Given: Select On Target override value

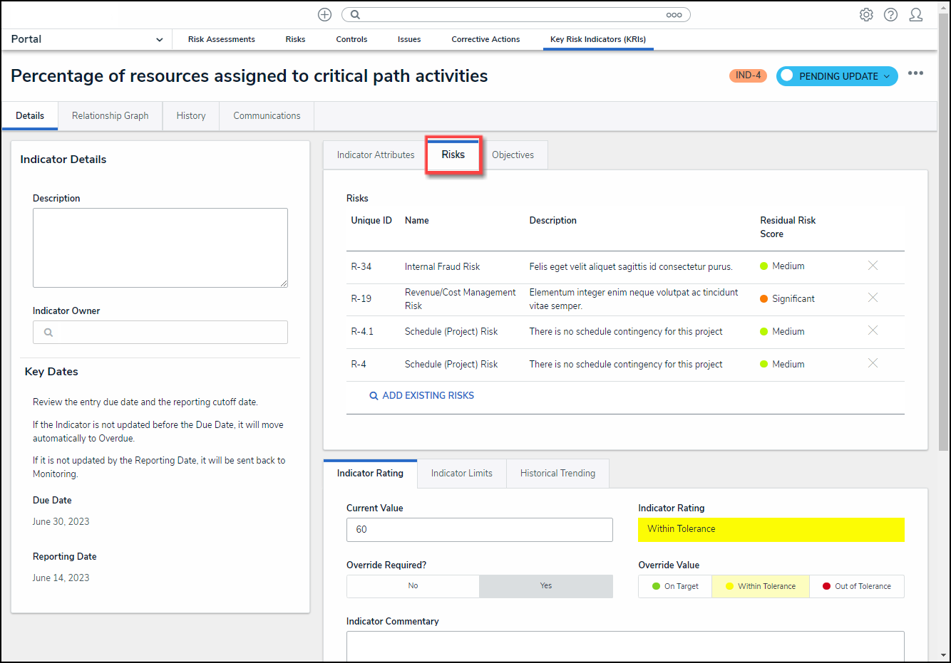Looking at the screenshot, I should [675, 587].
